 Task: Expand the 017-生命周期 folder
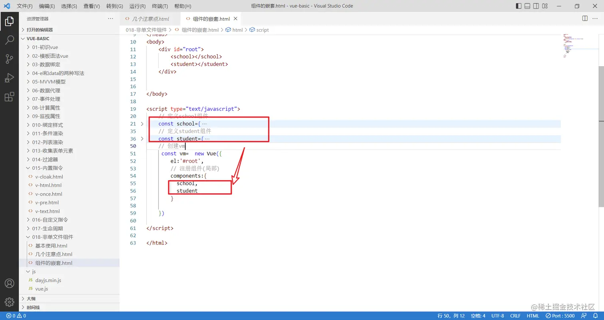(70, 228)
